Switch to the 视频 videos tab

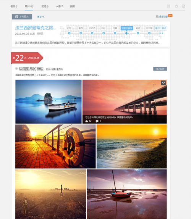72,6
